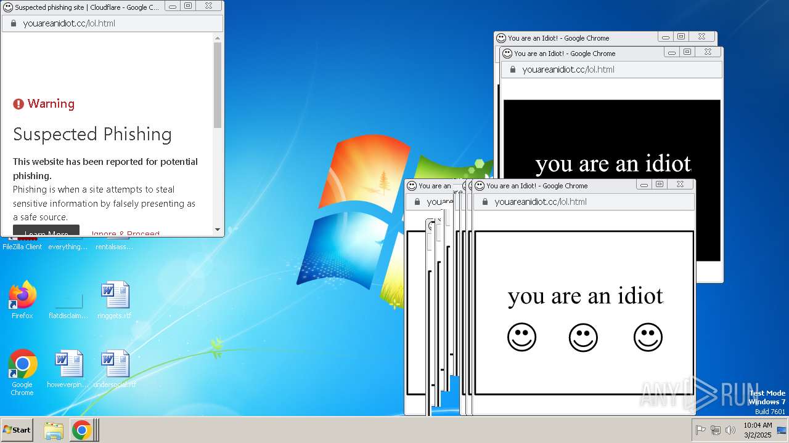Screen dimensions: 789x443
Task: Click address bar of front white idiot window
Action: [x=584, y=202]
